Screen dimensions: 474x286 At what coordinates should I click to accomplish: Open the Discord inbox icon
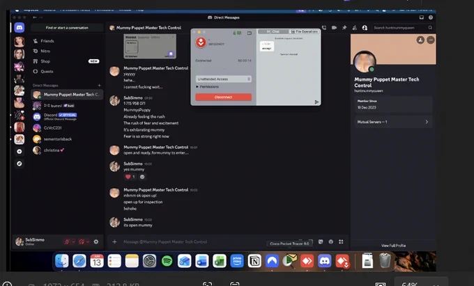tap(422, 17)
